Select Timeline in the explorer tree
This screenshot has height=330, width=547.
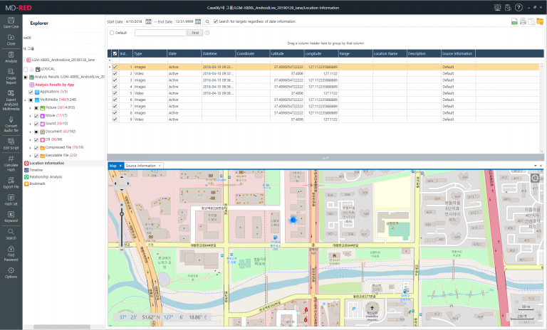click(36, 170)
